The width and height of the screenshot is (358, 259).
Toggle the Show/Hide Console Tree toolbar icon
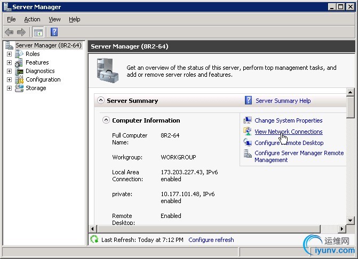(38, 32)
